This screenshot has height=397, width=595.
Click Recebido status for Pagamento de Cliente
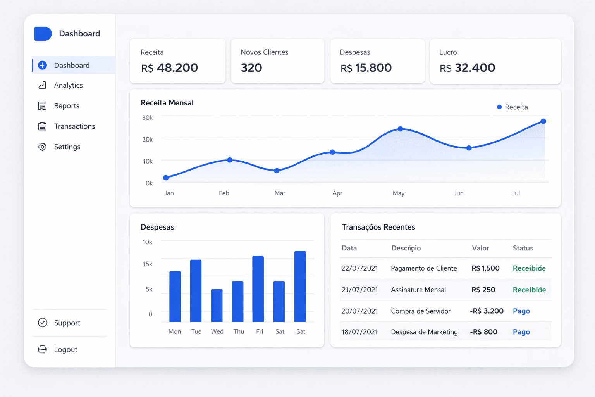(x=529, y=268)
